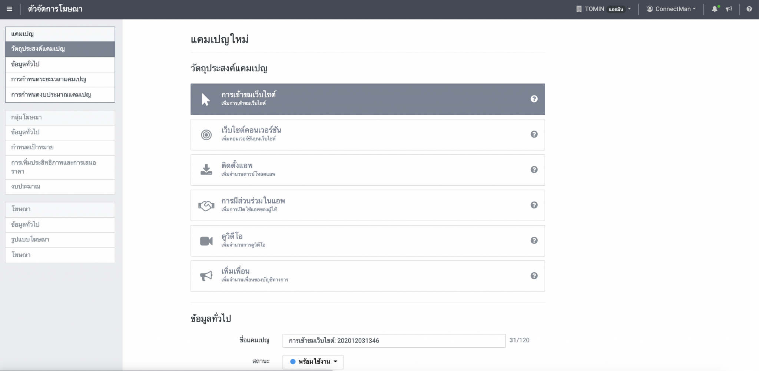
Task: Open announcements megaphone icon in header
Action: click(x=729, y=9)
